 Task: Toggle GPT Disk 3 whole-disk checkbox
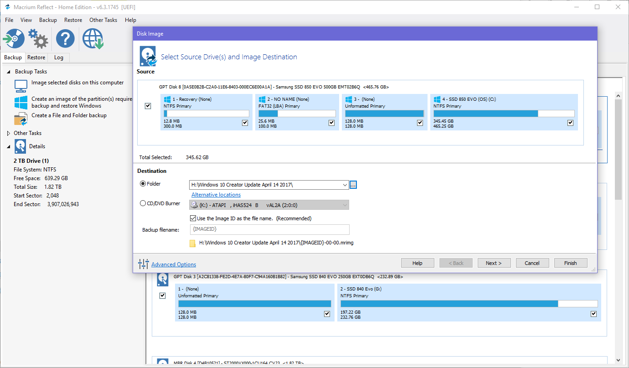click(x=162, y=295)
